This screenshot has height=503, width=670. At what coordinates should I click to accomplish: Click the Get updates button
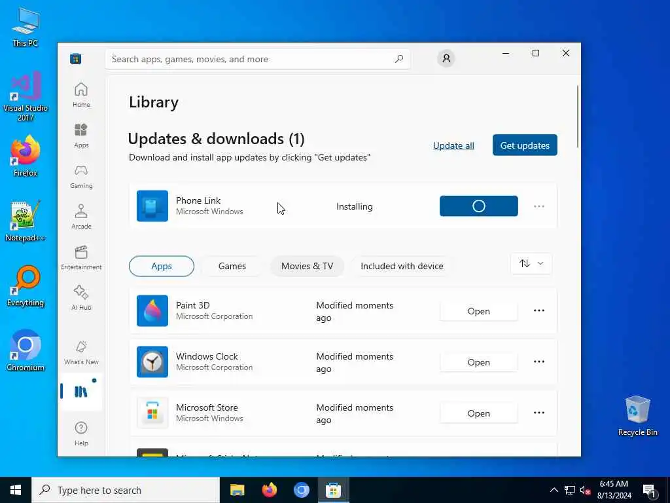[x=525, y=145]
